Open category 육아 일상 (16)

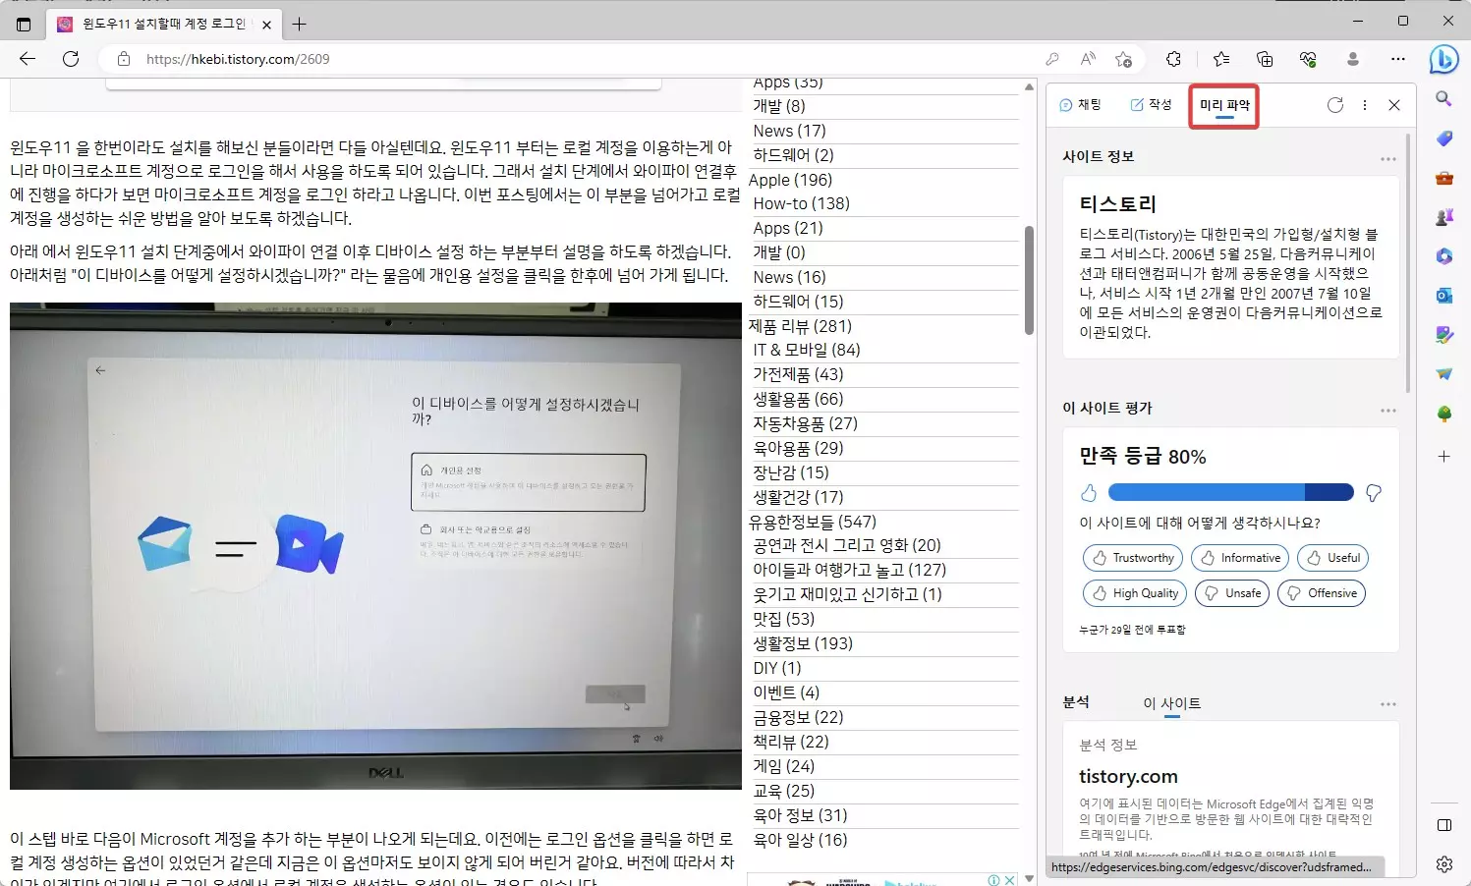pos(800,840)
